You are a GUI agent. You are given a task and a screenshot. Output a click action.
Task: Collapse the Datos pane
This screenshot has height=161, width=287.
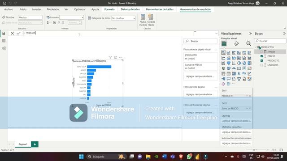pyautogui.click(x=284, y=34)
